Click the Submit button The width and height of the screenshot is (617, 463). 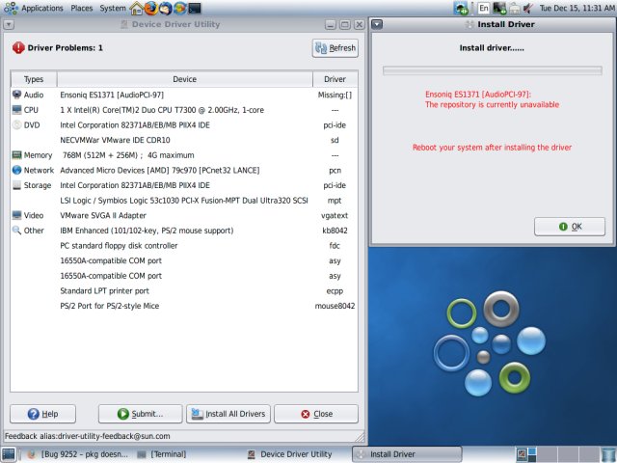pyautogui.click(x=140, y=414)
